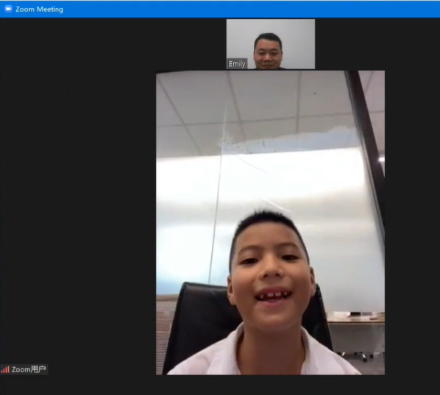Click the empty blue title bar area

[x=249, y=10]
